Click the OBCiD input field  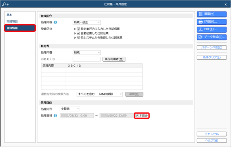[87, 59]
